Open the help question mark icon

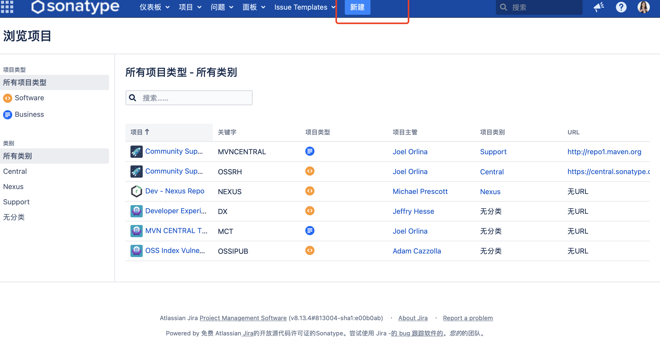tap(621, 7)
